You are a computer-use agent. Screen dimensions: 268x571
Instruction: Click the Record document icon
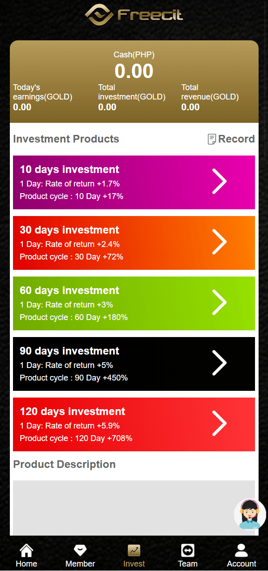212,139
